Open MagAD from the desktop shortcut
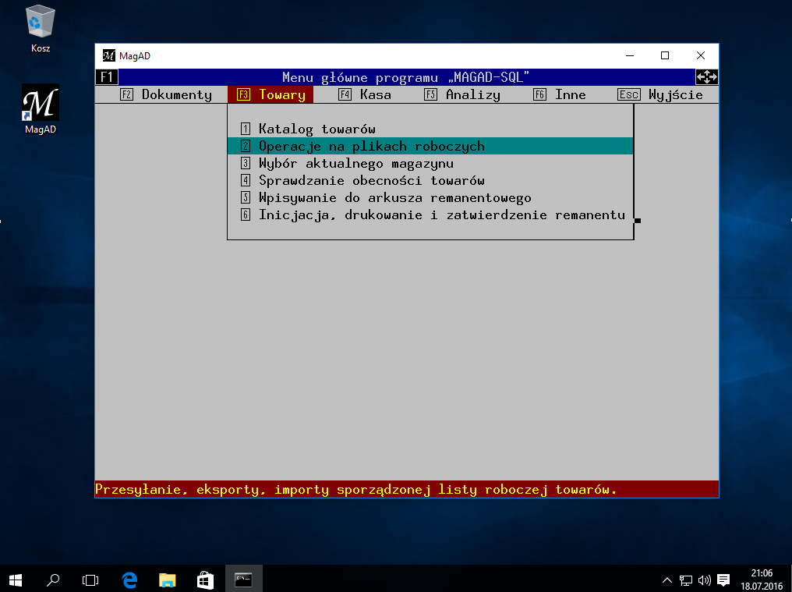Viewport: 792px width, 592px height. [40, 101]
